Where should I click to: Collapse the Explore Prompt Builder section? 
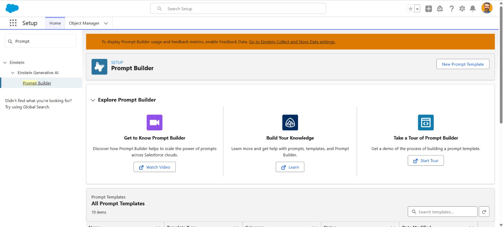click(x=93, y=100)
